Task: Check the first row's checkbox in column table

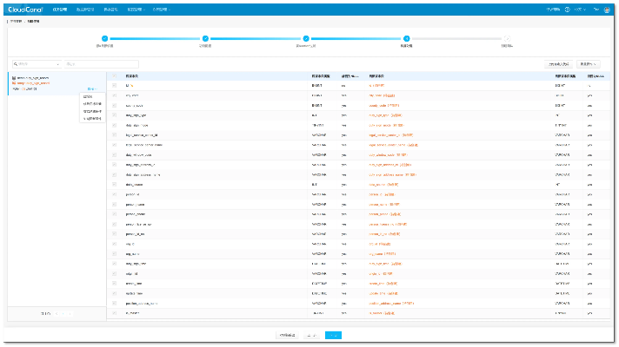Action: 114,86
